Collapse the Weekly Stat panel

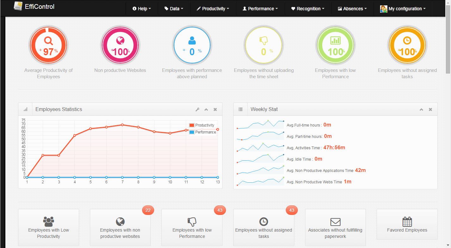pyautogui.click(x=421, y=109)
